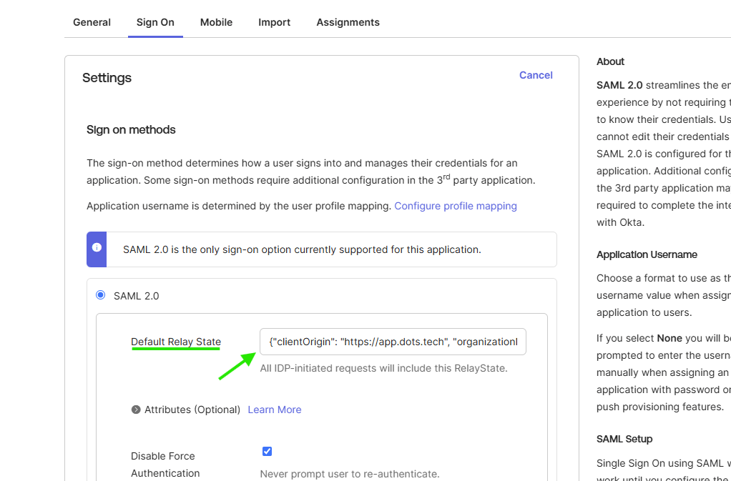Follow the Learn More link for attributes
731x481 pixels.
tap(274, 410)
